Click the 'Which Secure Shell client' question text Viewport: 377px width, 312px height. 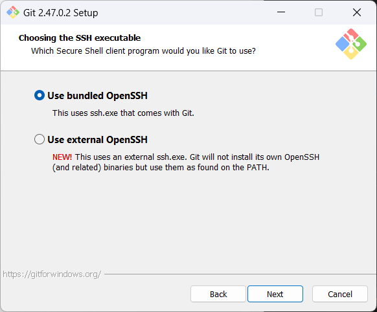143,51
